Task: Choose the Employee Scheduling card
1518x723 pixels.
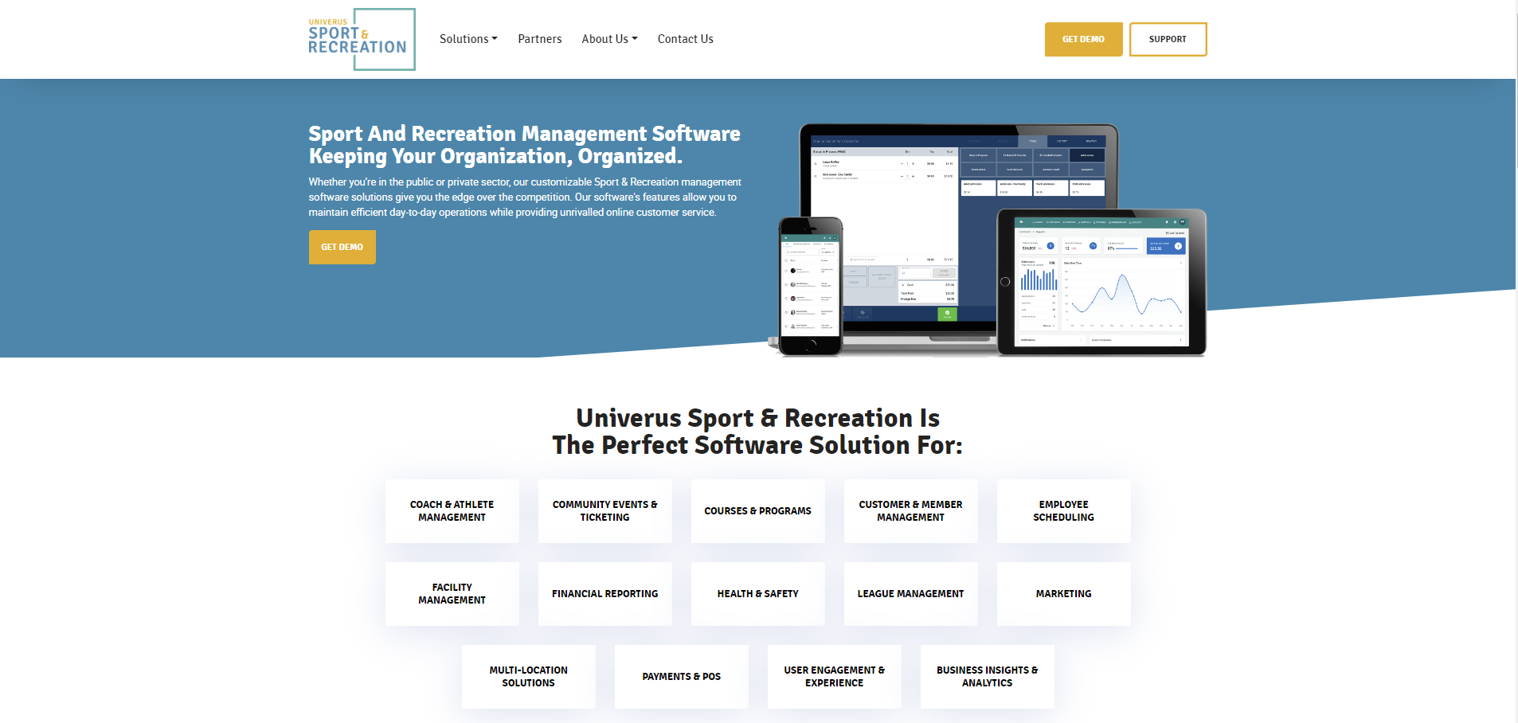Action: [x=1064, y=511]
